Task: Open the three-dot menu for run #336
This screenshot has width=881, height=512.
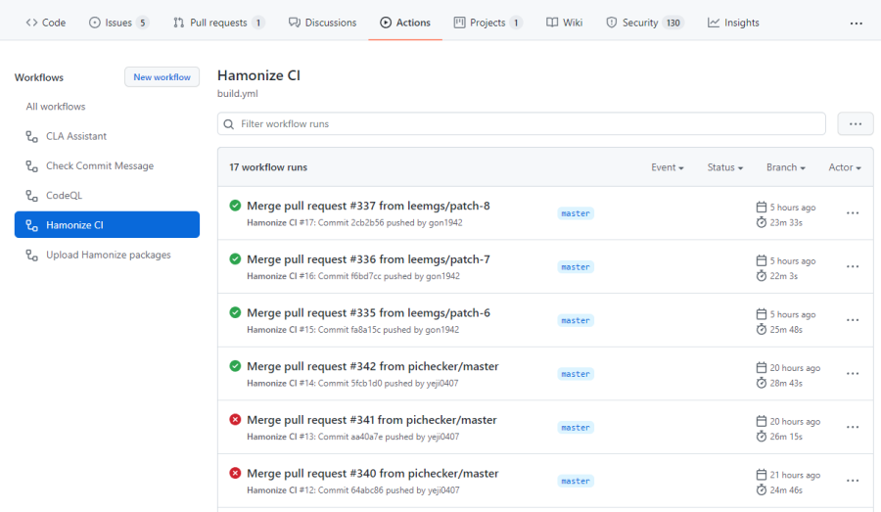Action: click(852, 266)
